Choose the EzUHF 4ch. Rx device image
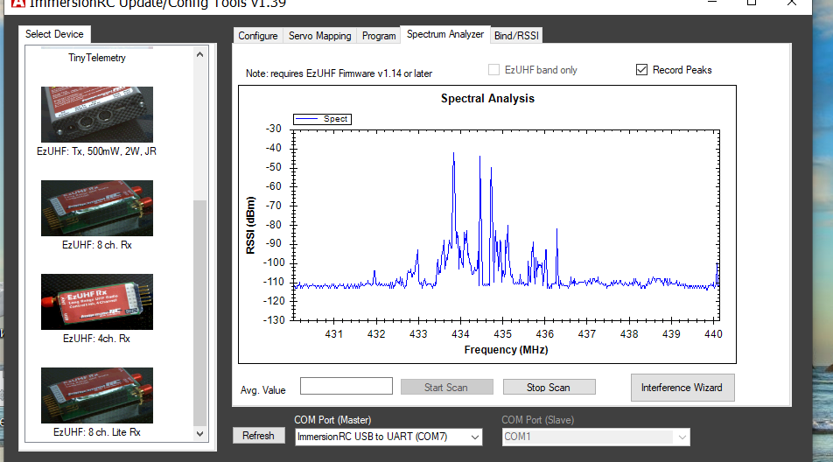This screenshot has height=462, width=833. 96,302
